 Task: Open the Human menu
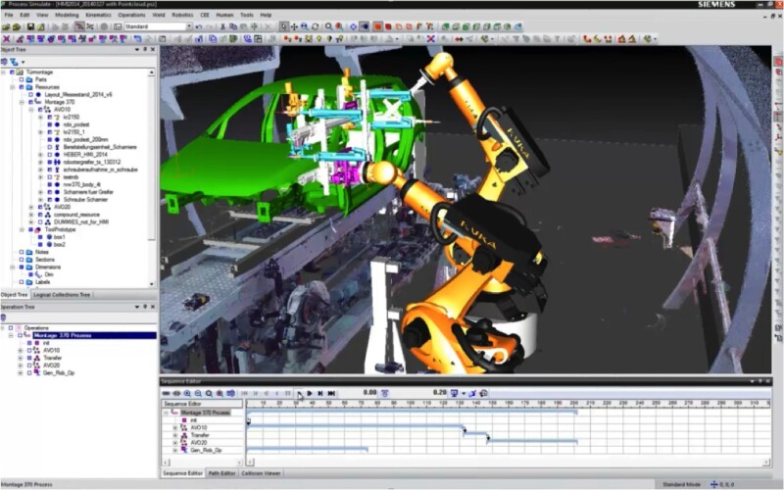pos(224,15)
